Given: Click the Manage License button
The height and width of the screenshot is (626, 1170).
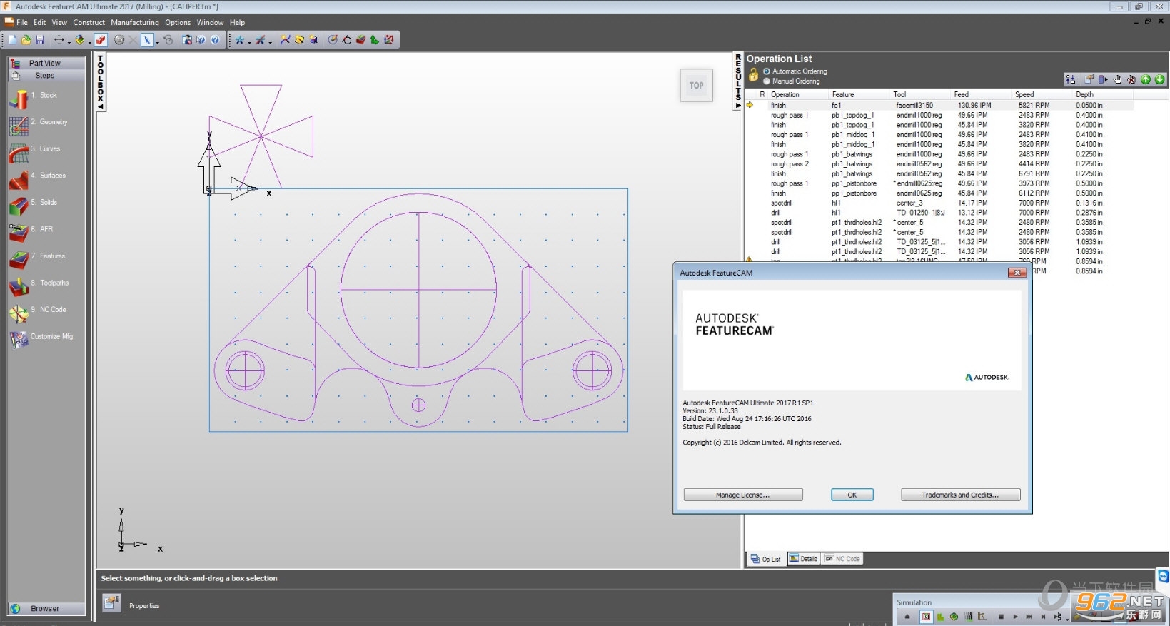Looking at the screenshot, I should (743, 495).
